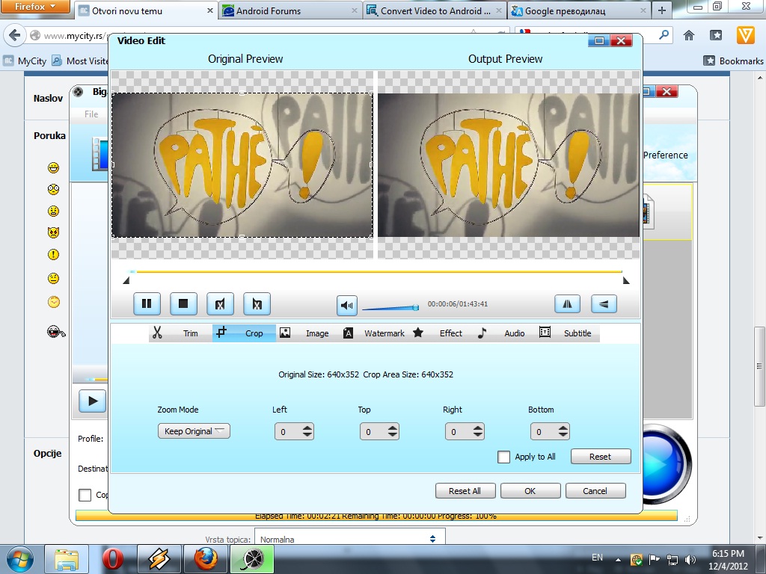Image resolution: width=766 pixels, height=574 pixels.
Task: Open the Windows Start menu
Action: pyautogui.click(x=19, y=559)
